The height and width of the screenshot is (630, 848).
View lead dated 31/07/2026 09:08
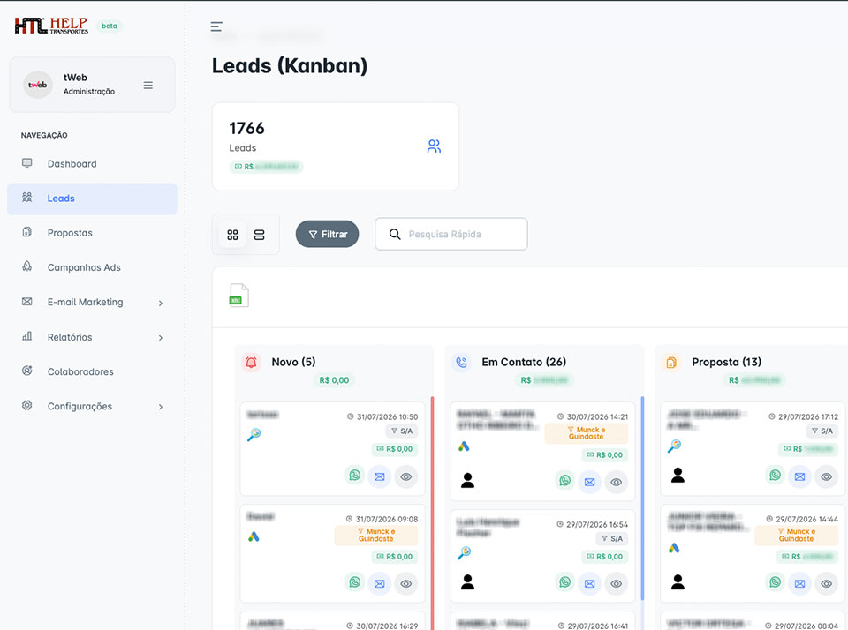coord(406,583)
